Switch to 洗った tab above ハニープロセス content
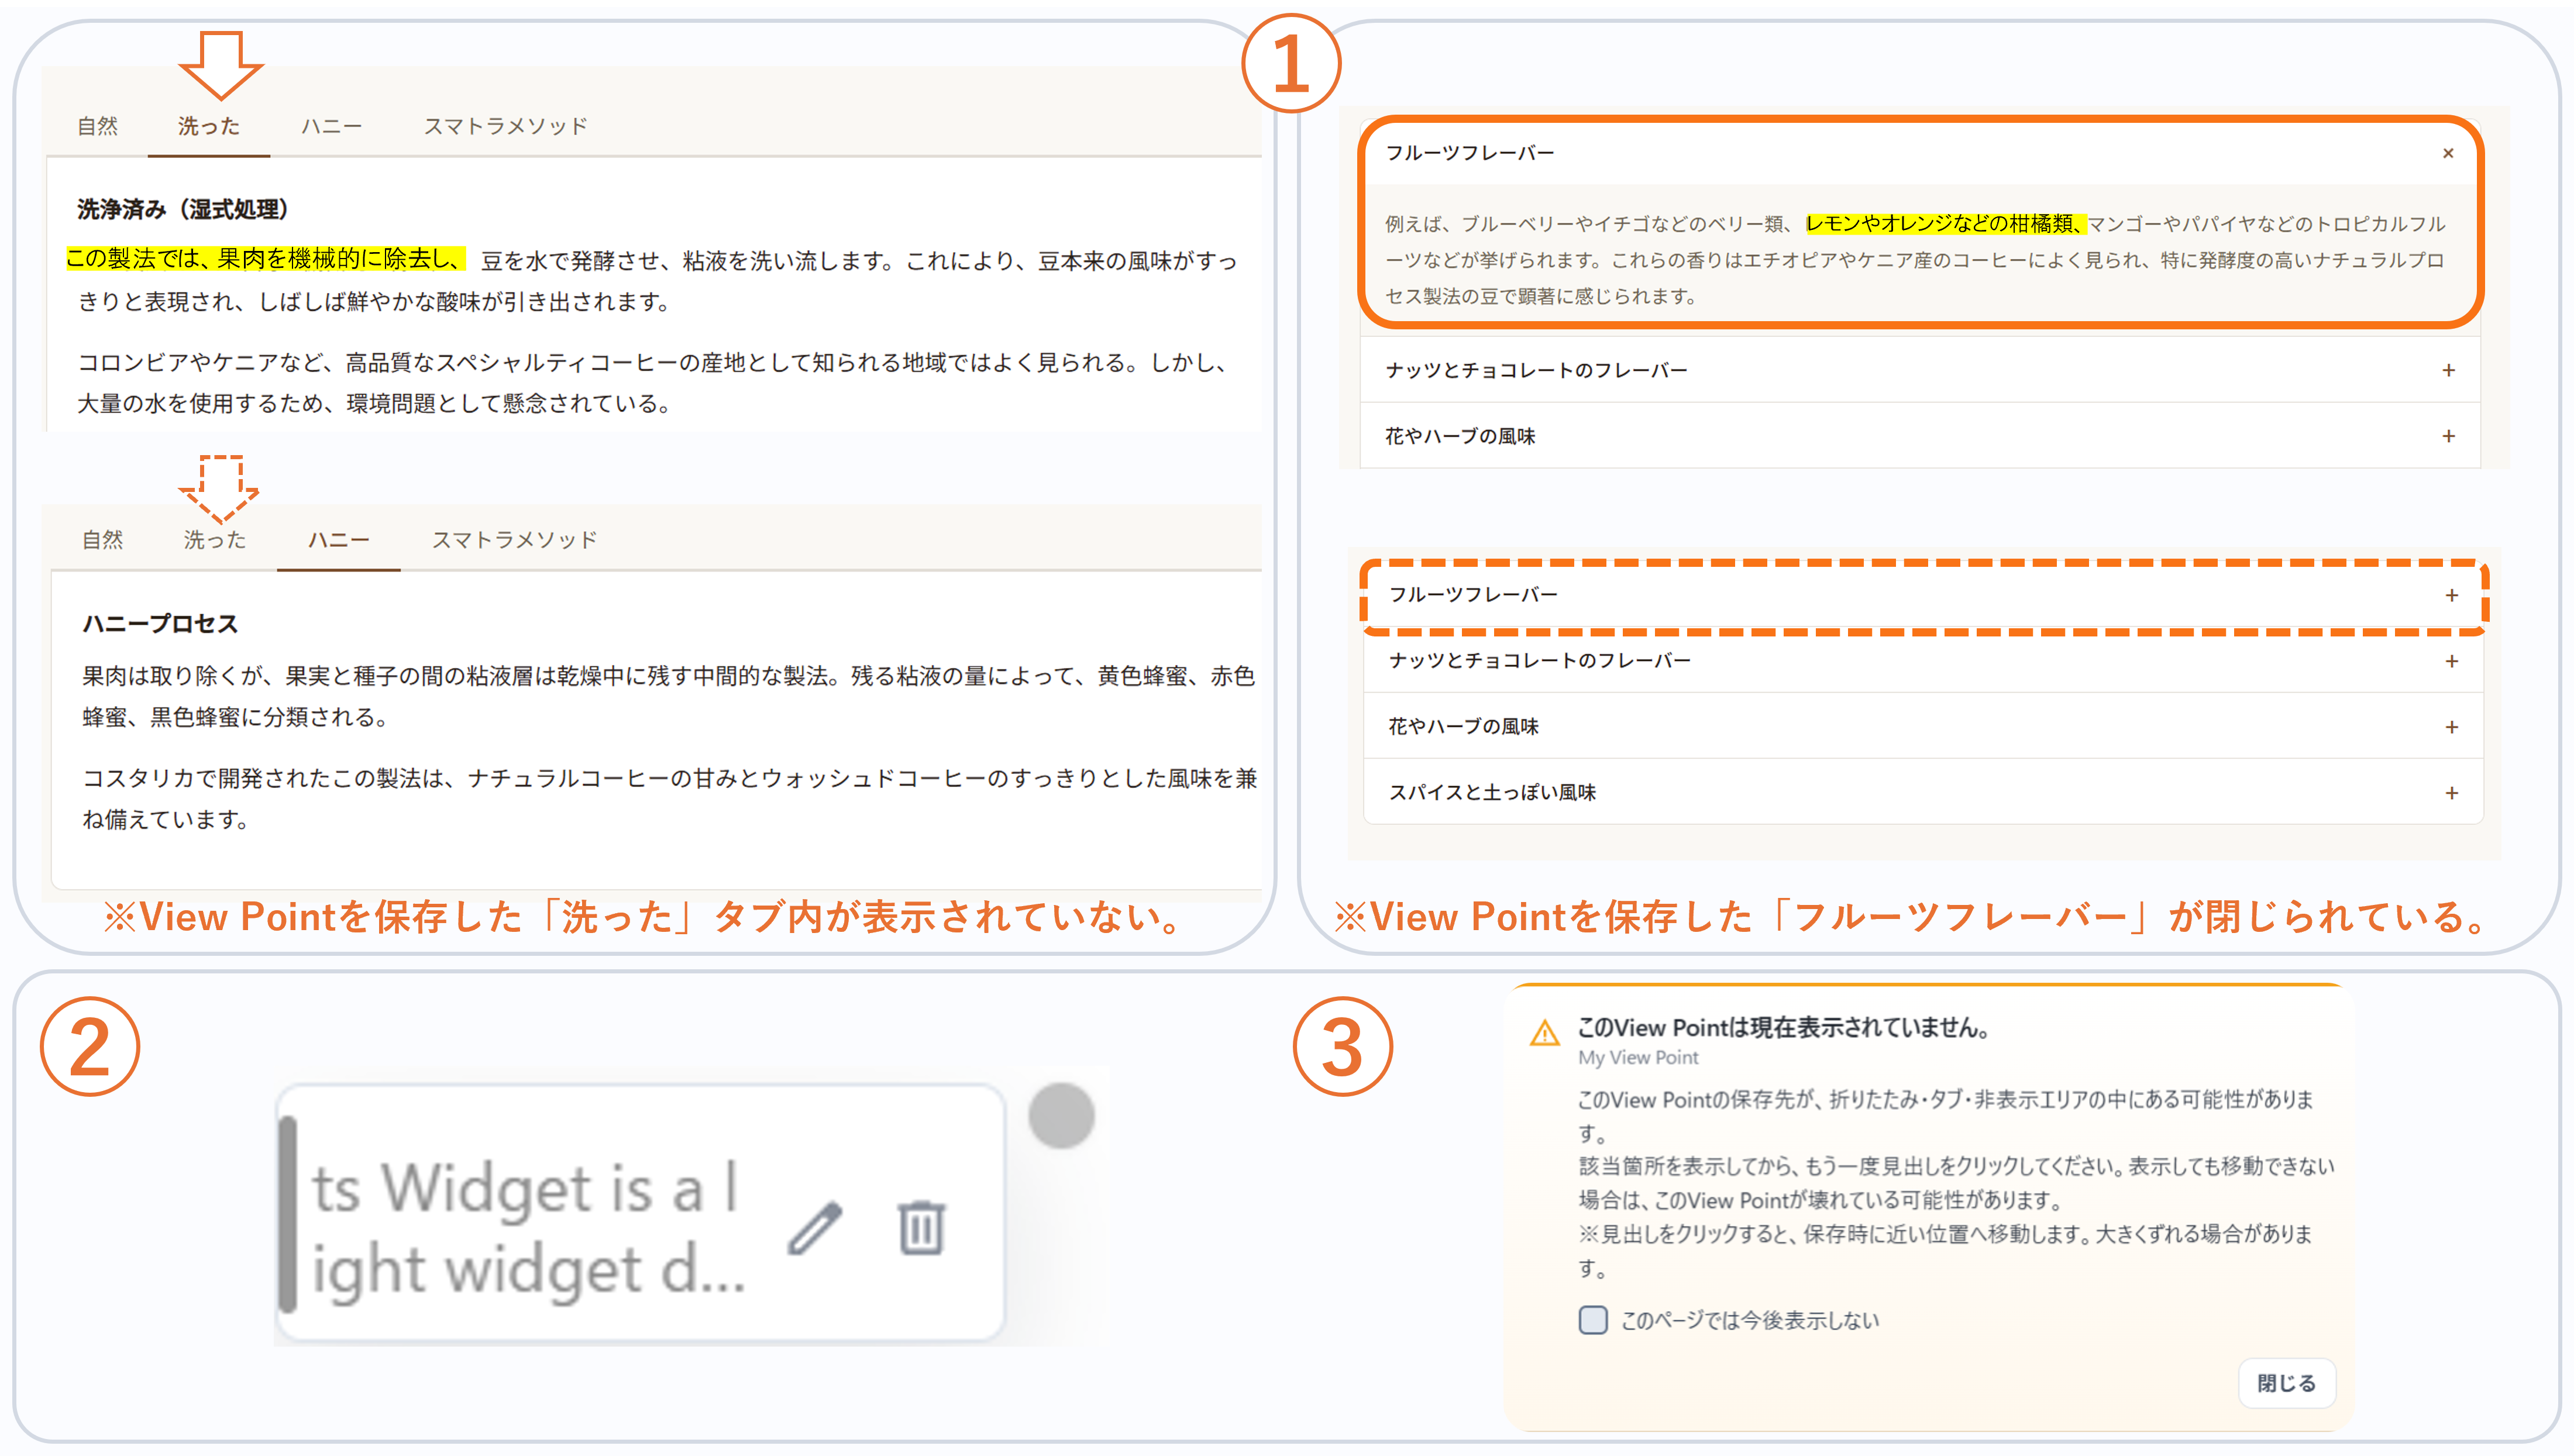This screenshot has width=2574, height=1456. point(214,540)
